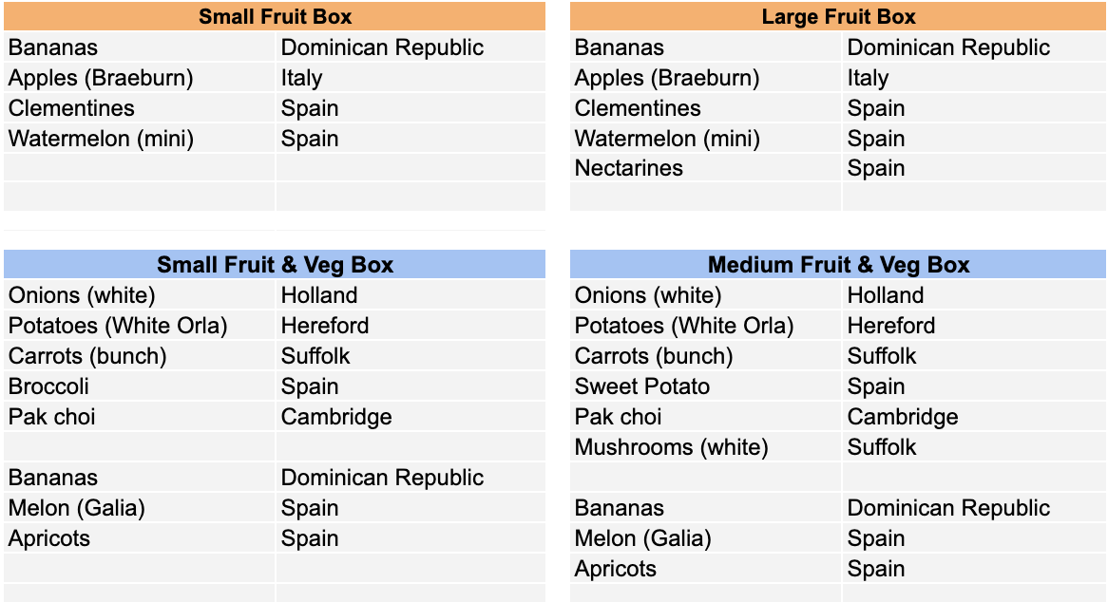The image size is (1108, 602).
Task: Select Clementines in Large Fruit Box
Action: 705,108
